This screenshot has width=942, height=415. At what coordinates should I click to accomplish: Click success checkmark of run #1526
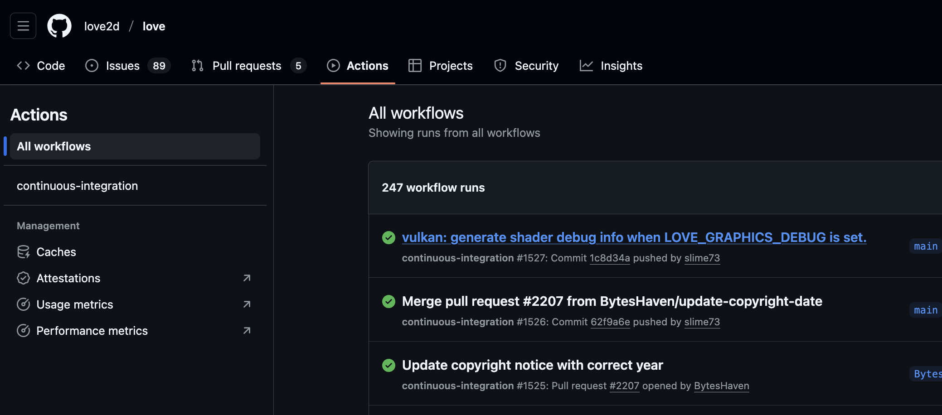click(x=388, y=301)
